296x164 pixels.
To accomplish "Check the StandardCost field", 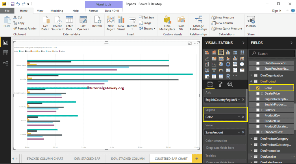I will tap(258, 132).
